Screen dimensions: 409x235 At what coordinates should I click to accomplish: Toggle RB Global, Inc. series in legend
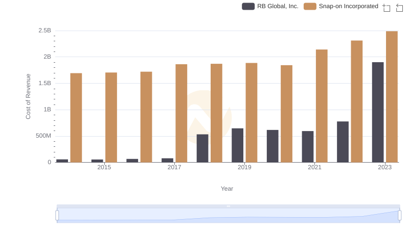click(x=270, y=6)
